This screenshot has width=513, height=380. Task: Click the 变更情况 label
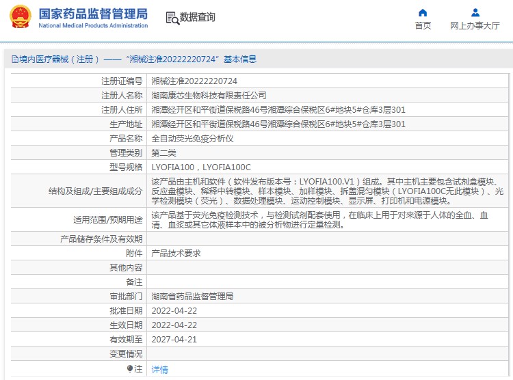click(126, 354)
